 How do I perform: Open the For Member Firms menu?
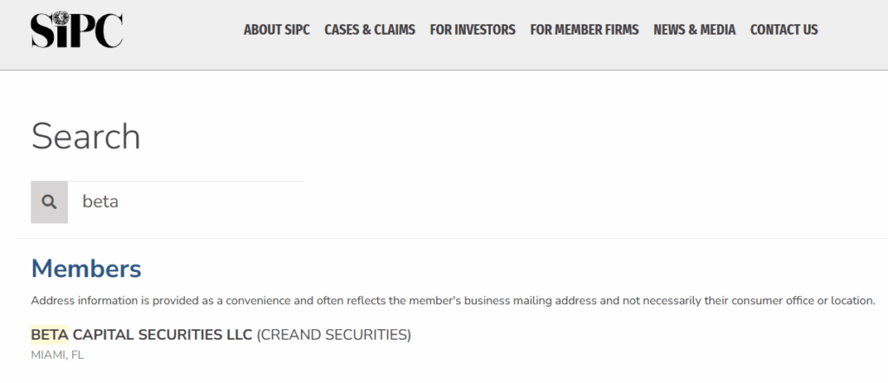pyautogui.click(x=584, y=29)
